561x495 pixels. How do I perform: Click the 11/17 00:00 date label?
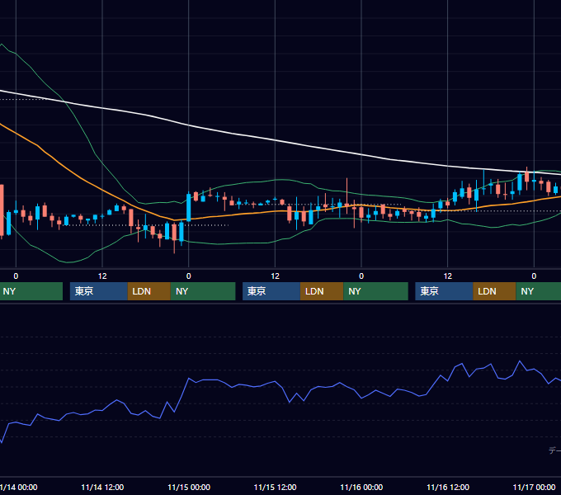click(534, 487)
